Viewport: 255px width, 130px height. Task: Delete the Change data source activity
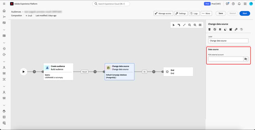coord(210,30)
